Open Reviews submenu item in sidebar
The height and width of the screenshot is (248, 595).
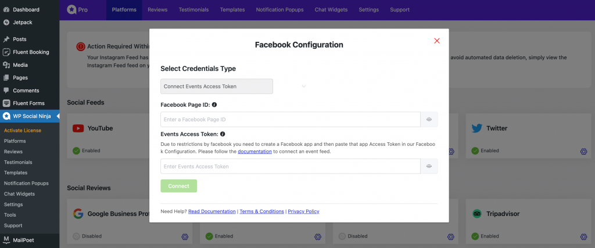(x=13, y=152)
